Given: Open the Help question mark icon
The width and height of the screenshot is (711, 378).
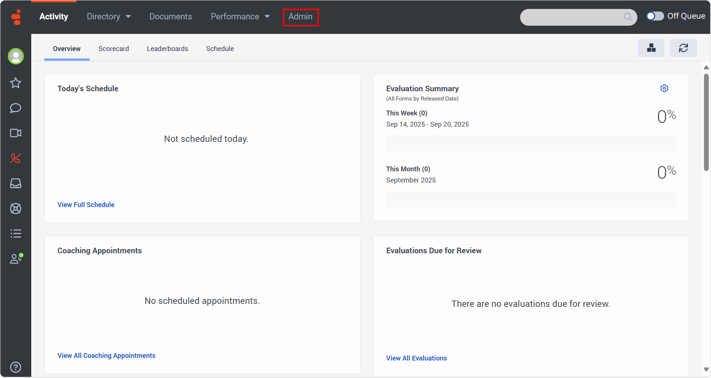Looking at the screenshot, I should point(16,367).
